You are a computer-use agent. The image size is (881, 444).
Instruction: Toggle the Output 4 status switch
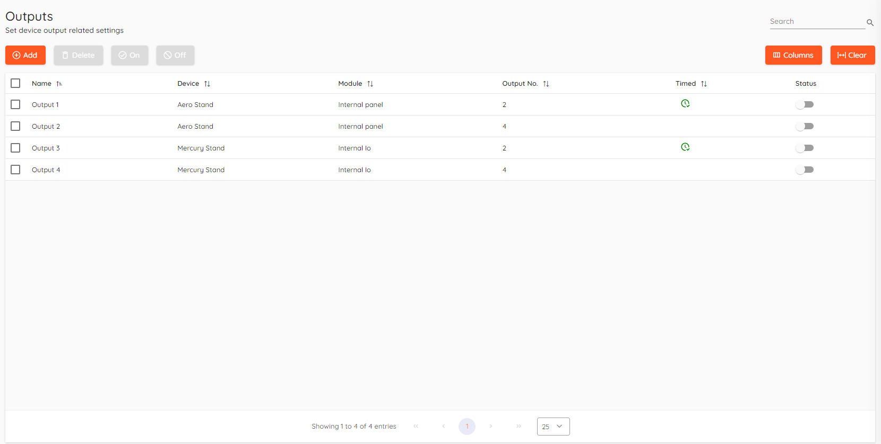click(805, 170)
